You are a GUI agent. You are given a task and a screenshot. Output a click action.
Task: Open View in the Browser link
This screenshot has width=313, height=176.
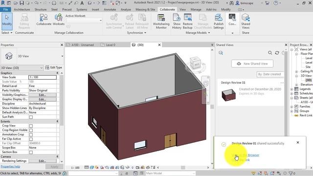click(246, 155)
